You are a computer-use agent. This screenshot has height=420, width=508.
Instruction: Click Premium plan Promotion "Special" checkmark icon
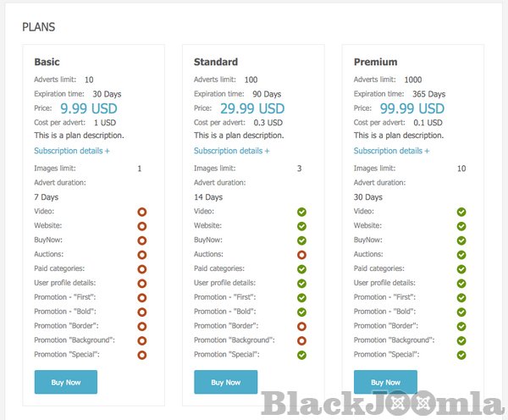click(461, 355)
